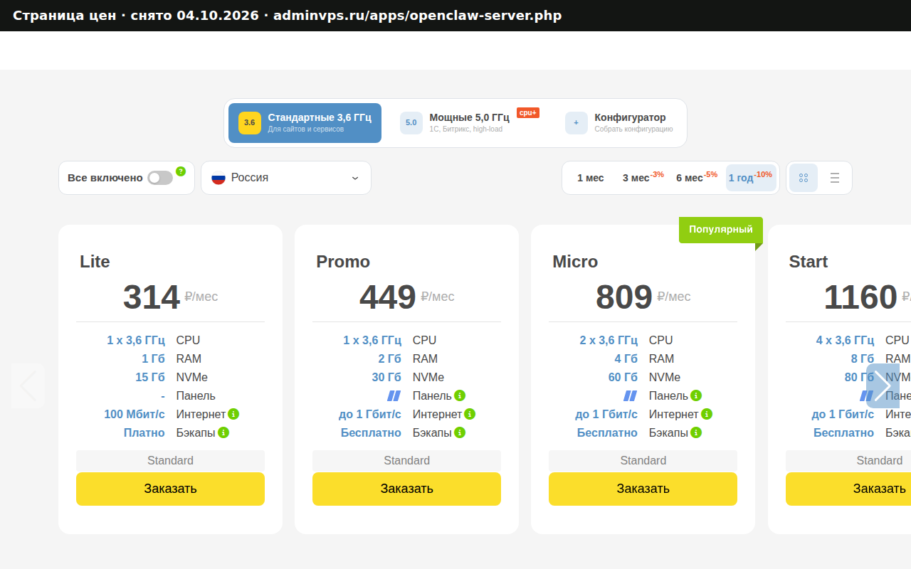Click the Start plan price 1160
Viewport: 911px width, 569px height.
click(x=860, y=297)
